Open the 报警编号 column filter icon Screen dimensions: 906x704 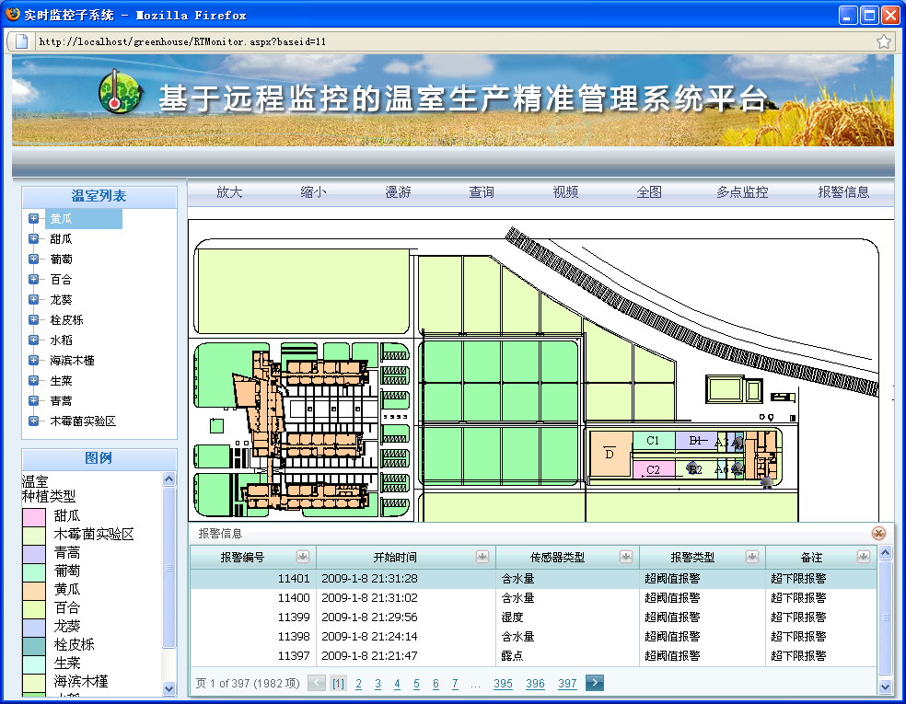(303, 557)
